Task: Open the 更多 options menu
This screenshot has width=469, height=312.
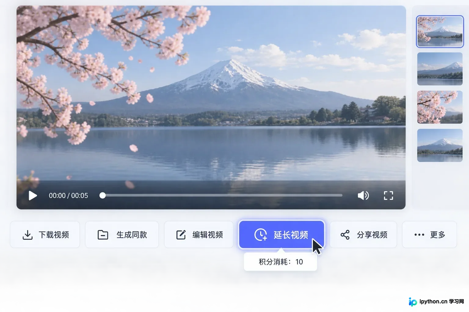Action: tap(430, 235)
